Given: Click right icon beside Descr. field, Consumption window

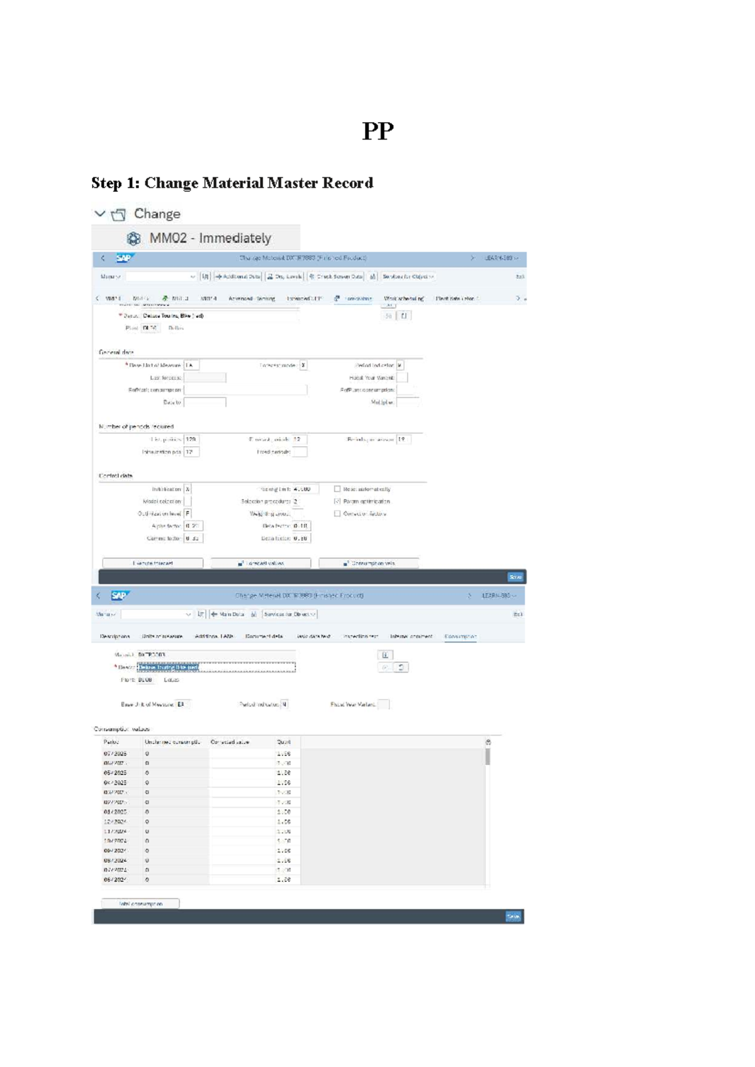Looking at the screenshot, I should click(401, 668).
